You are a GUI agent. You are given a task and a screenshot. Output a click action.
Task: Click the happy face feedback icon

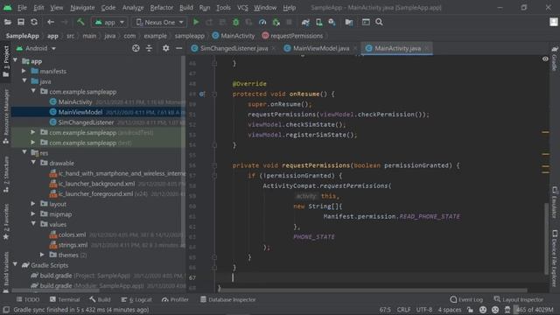(x=483, y=310)
